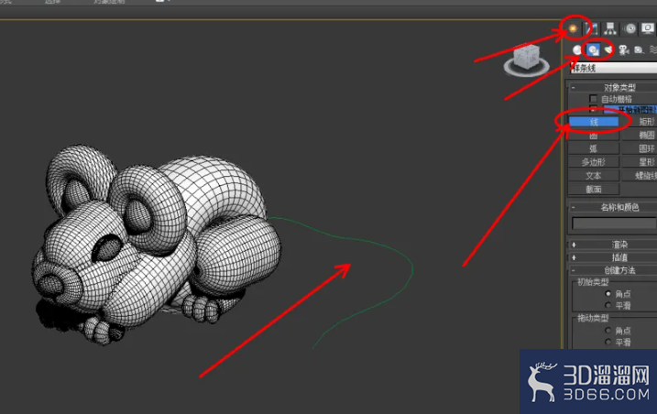Toggle the 开始新图形 checkbox
Viewport: 657px width, 414px height.
click(593, 110)
